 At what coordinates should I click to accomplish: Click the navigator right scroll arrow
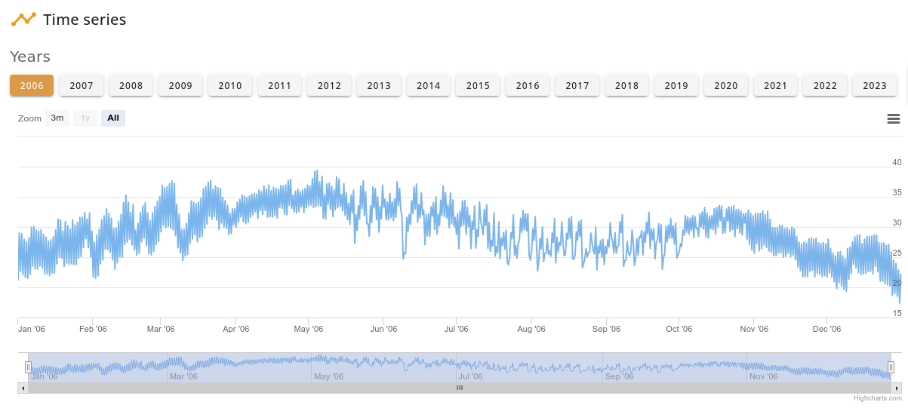tap(896, 388)
